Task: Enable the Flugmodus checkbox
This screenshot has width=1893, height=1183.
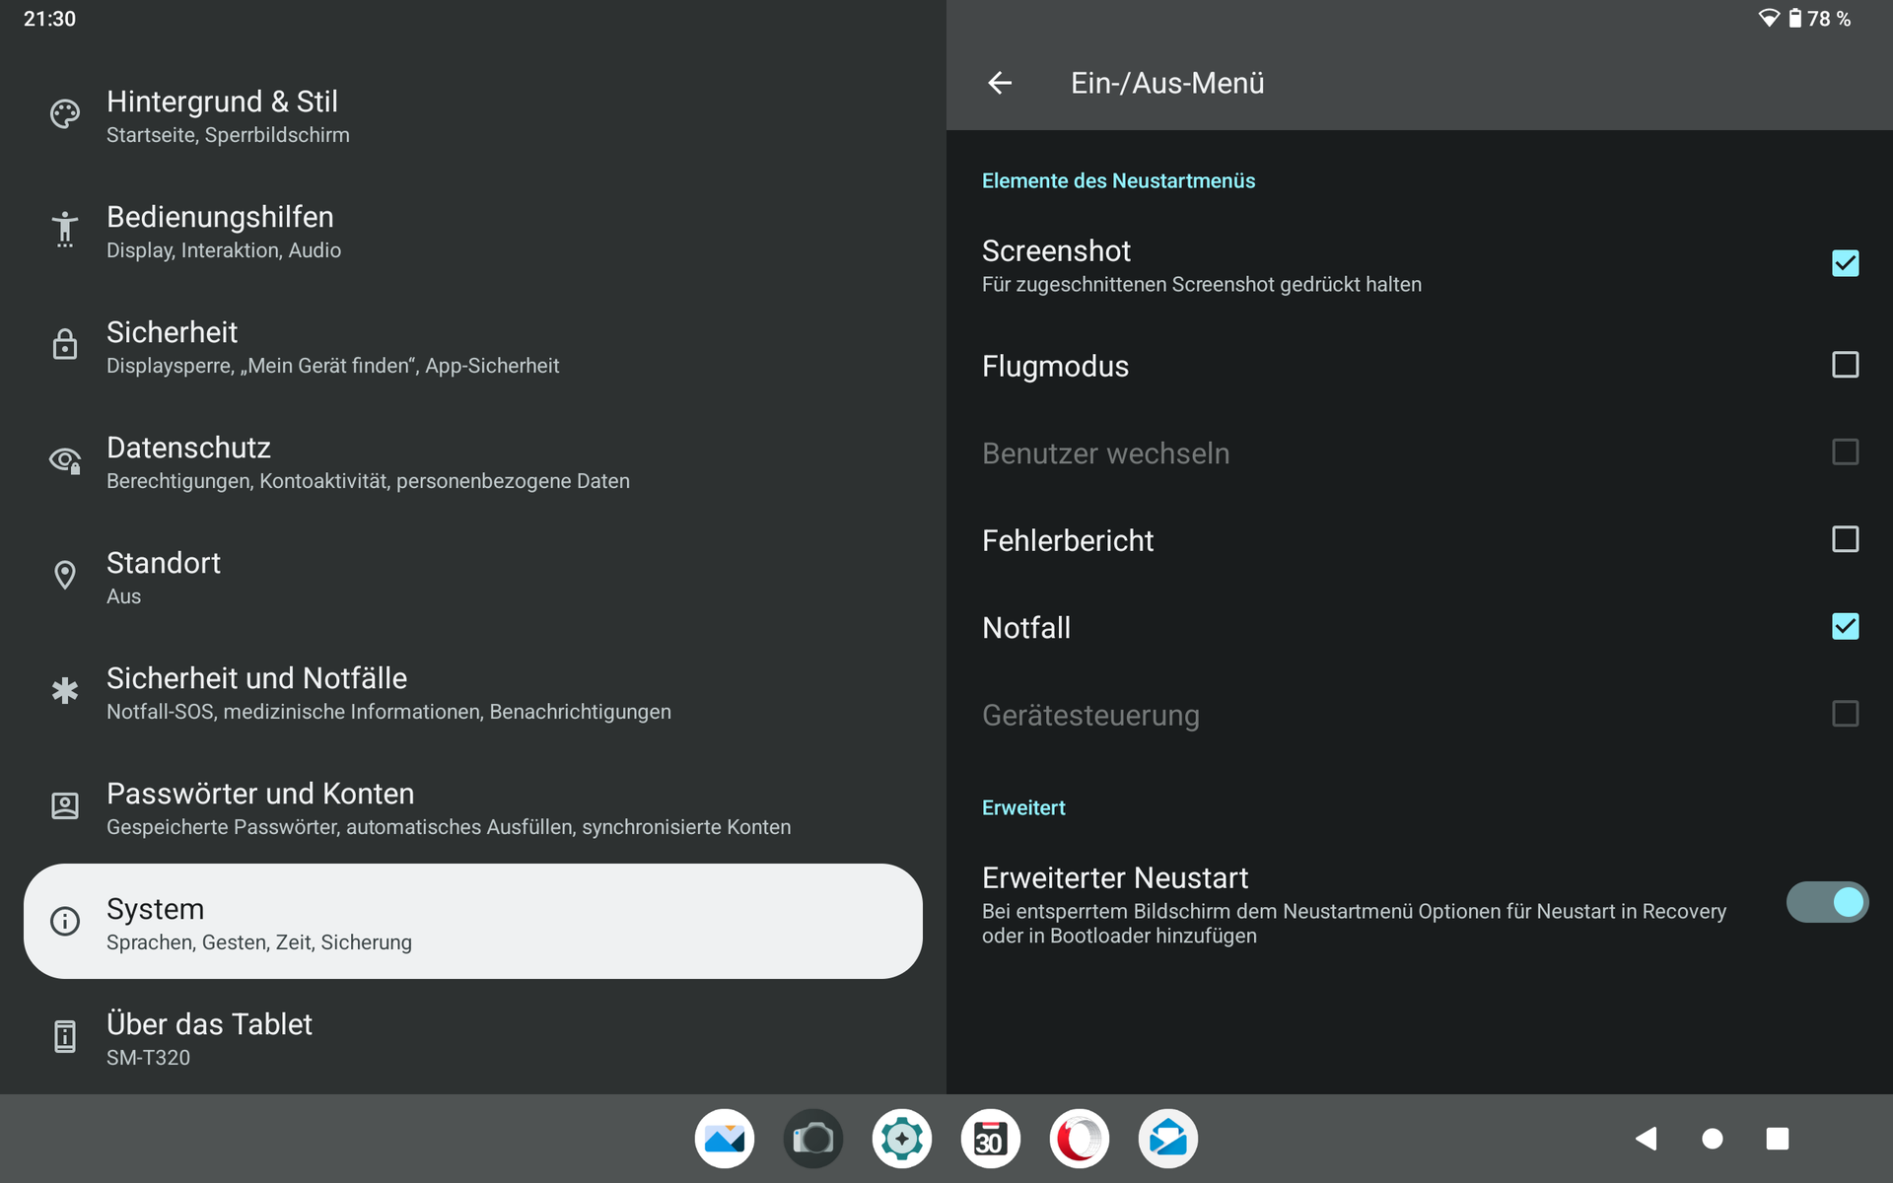Action: click(x=1845, y=365)
